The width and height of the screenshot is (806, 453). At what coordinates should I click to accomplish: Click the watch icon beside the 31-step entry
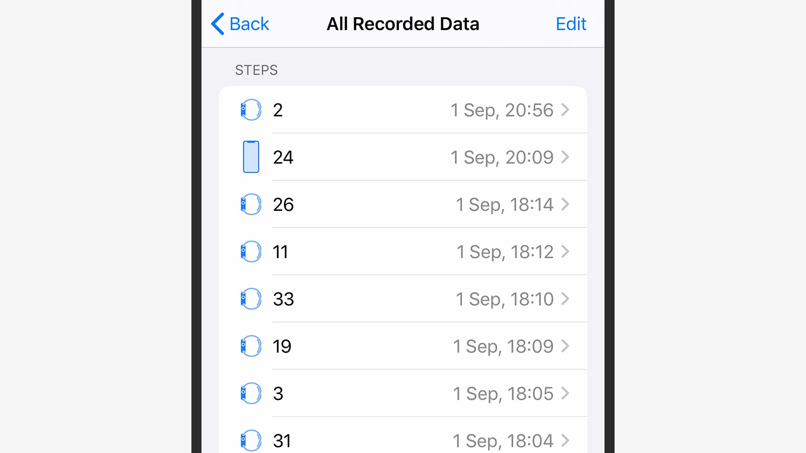(x=250, y=440)
